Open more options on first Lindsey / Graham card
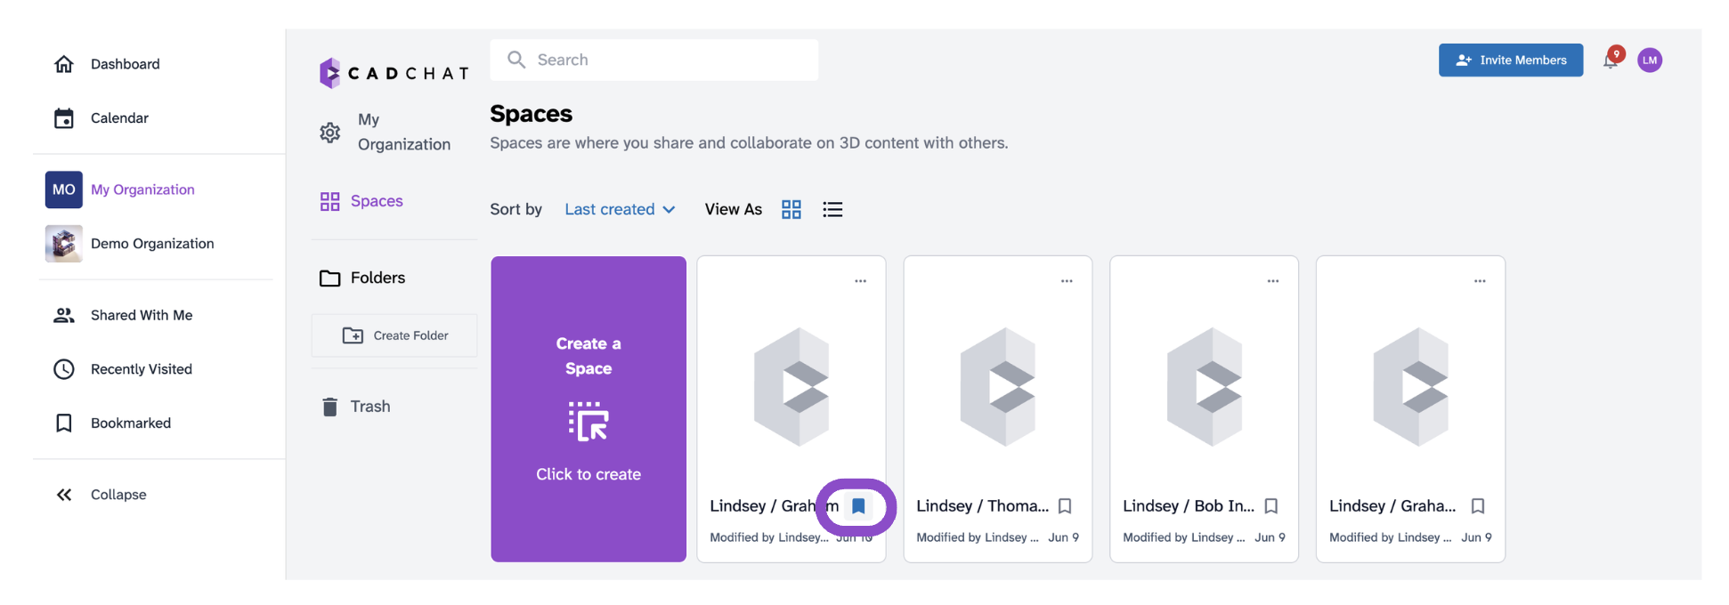Image resolution: width=1729 pixels, height=605 pixels. pyautogui.click(x=860, y=281)
